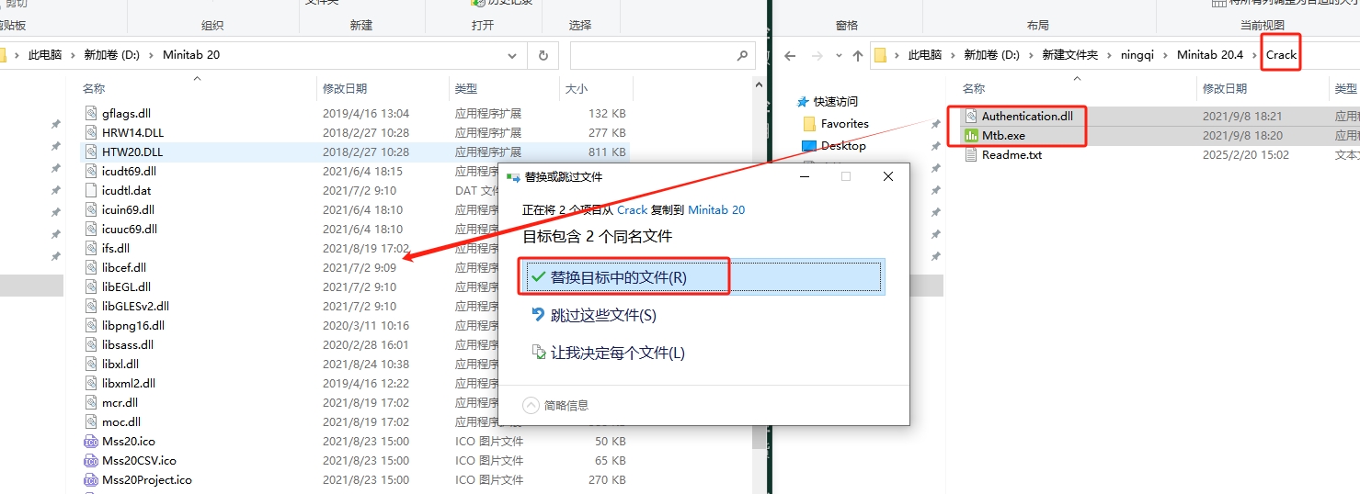The image size is (1360, 494).
Task: Click the Mss20Project.ico icon image
Action: (x=90, y=479)
